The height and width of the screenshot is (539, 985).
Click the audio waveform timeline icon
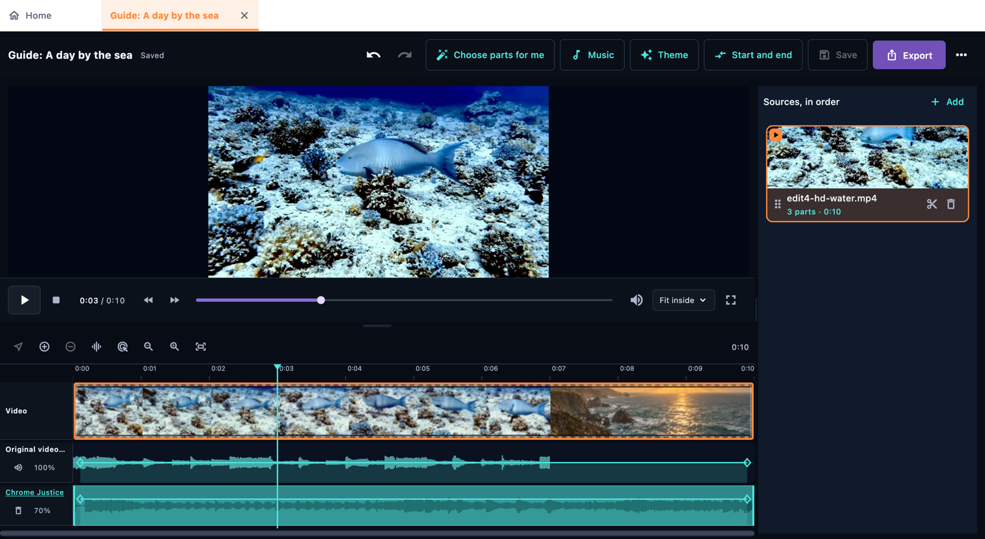(96, 347)
